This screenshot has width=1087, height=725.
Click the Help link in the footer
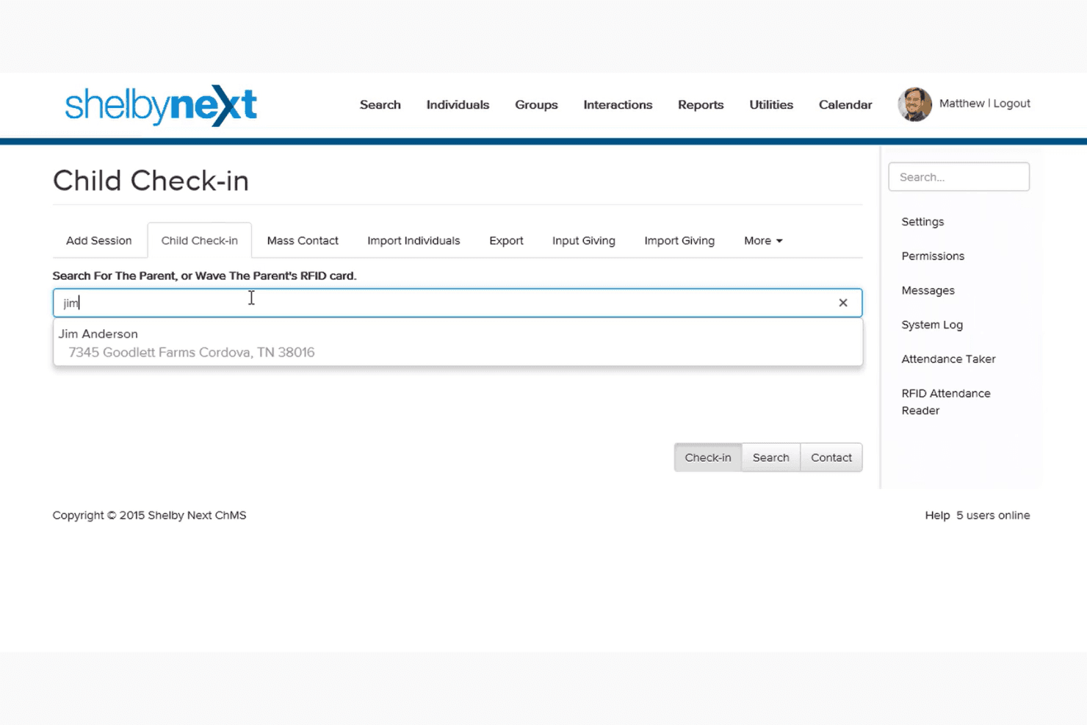click(x=937, y=516)
